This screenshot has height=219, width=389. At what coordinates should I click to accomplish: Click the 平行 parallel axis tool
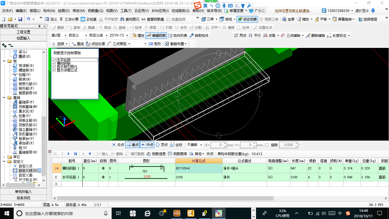(254, 35)
